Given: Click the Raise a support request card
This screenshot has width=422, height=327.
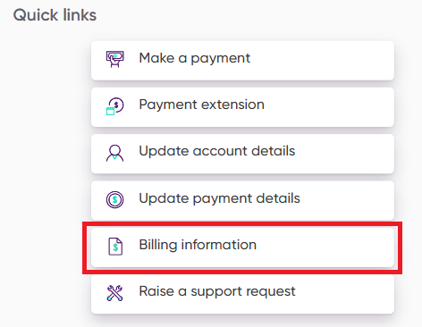Looking at the screenshot, I should click(242, 294).
